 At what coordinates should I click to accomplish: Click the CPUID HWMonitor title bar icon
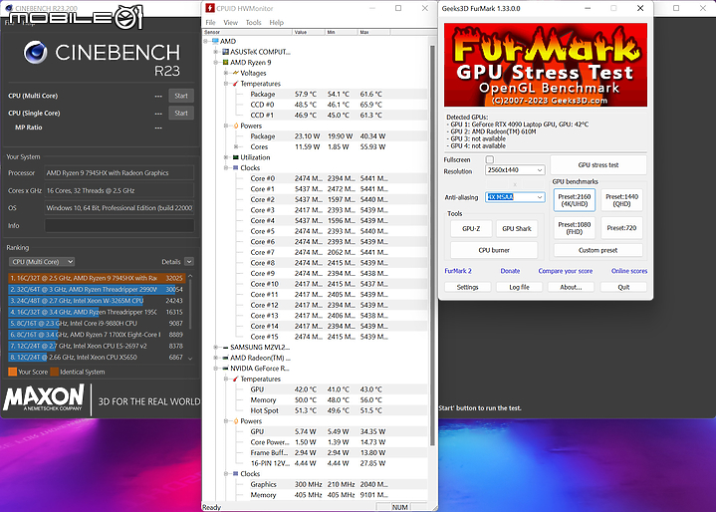pos(210,8)
